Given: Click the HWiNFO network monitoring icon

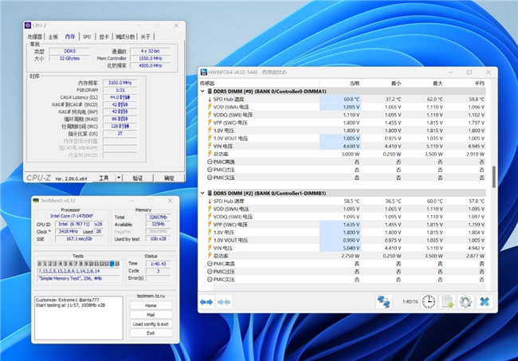Looking at the screenshot, I should pyautogui.click(x=384, y=301).
